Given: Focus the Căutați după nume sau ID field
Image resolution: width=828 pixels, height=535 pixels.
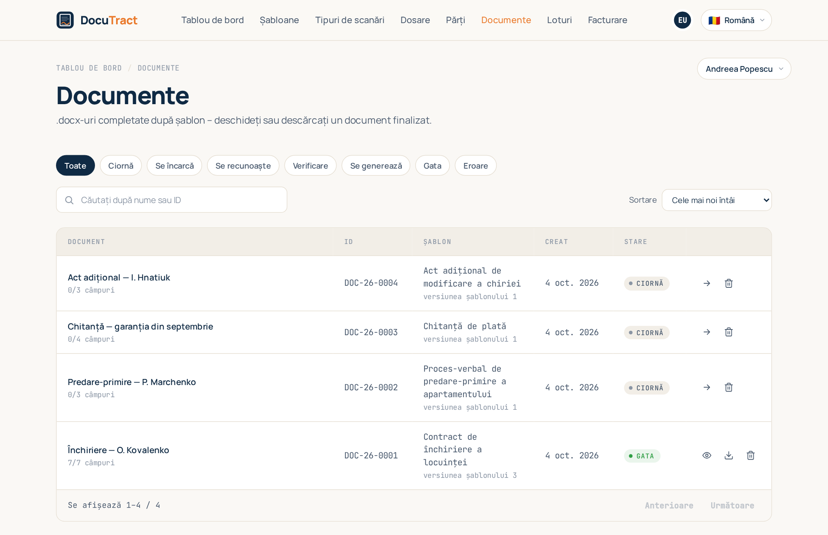Looking at the screenshot, I should coord(172,200).
